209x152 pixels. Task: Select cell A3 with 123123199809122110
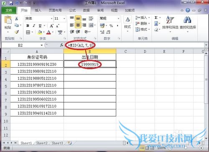[37, 71]
